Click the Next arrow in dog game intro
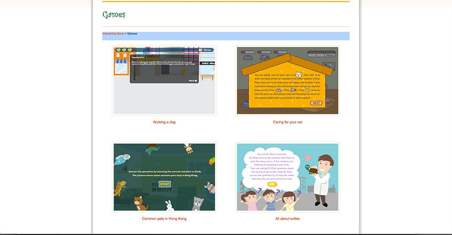 (193, 81)
